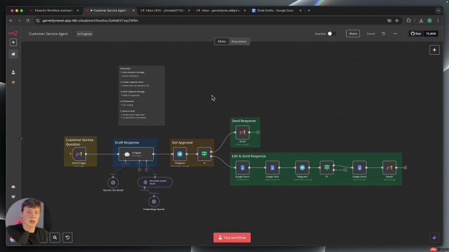
Task: Open the workflow three-dots menu
Action: click(395, 34)
